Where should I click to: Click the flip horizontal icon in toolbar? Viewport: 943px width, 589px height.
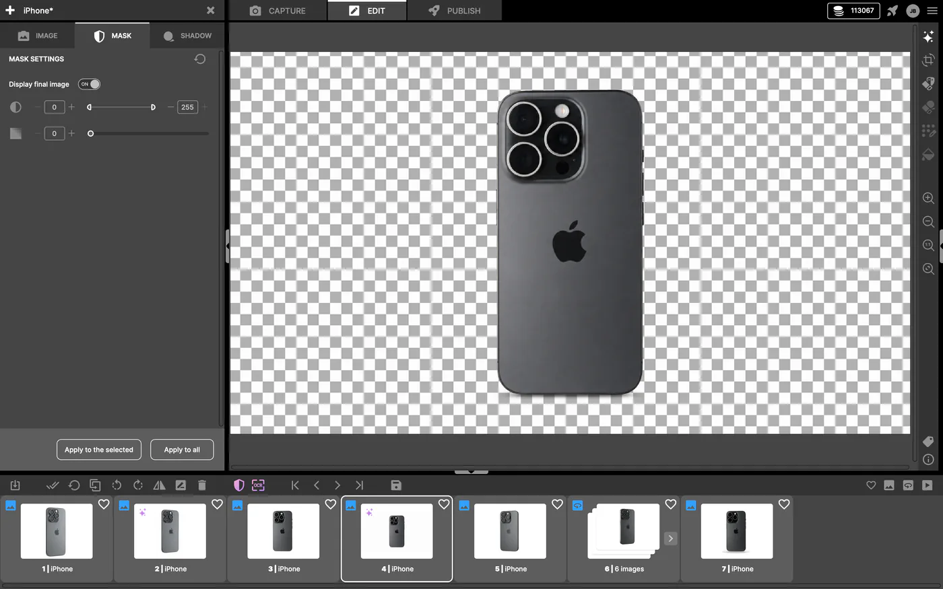(159, 485)
